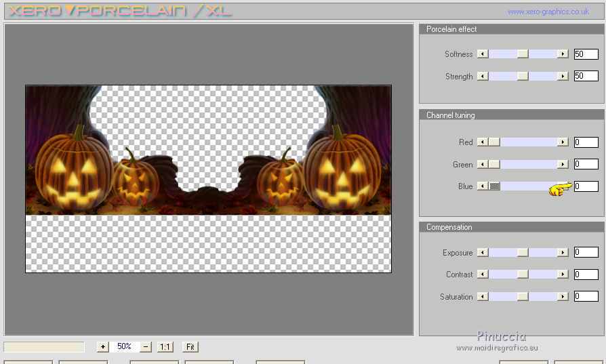Click the Green channel slider thumb
The image size is (606, 364).
[494, 164]
